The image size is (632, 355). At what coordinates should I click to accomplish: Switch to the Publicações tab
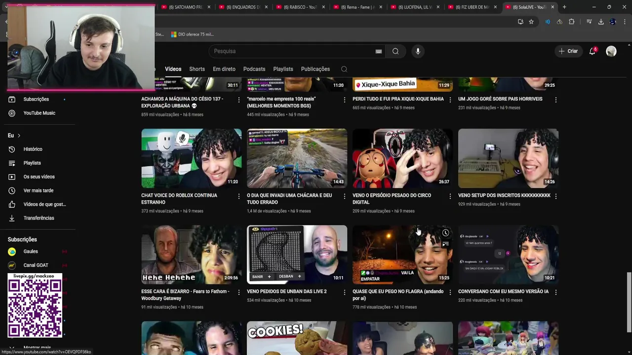click(315, 69)
